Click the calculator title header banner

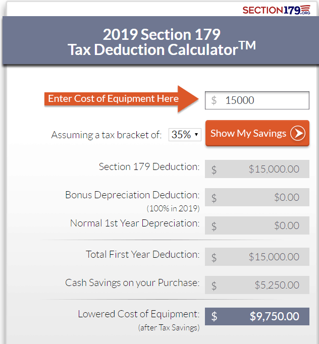click(161, 40)
